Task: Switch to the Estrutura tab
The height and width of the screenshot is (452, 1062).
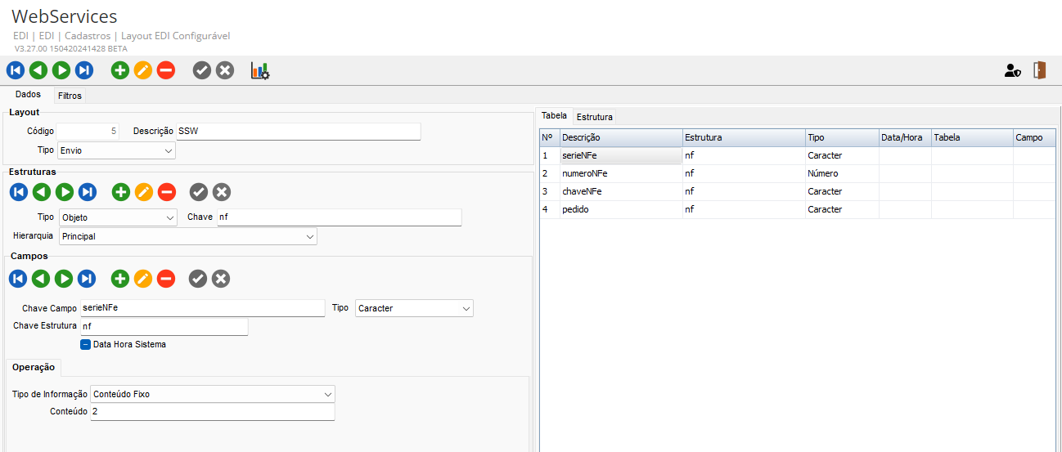Action: pos(594,117)
